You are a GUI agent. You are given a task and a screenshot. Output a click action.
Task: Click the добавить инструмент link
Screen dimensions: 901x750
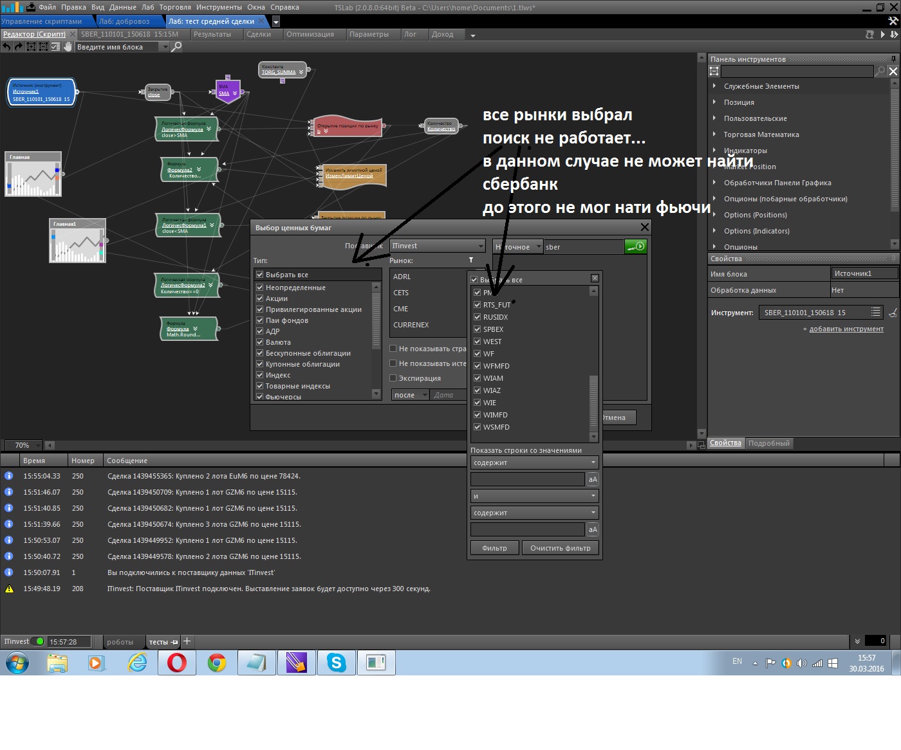click(846, 329)
